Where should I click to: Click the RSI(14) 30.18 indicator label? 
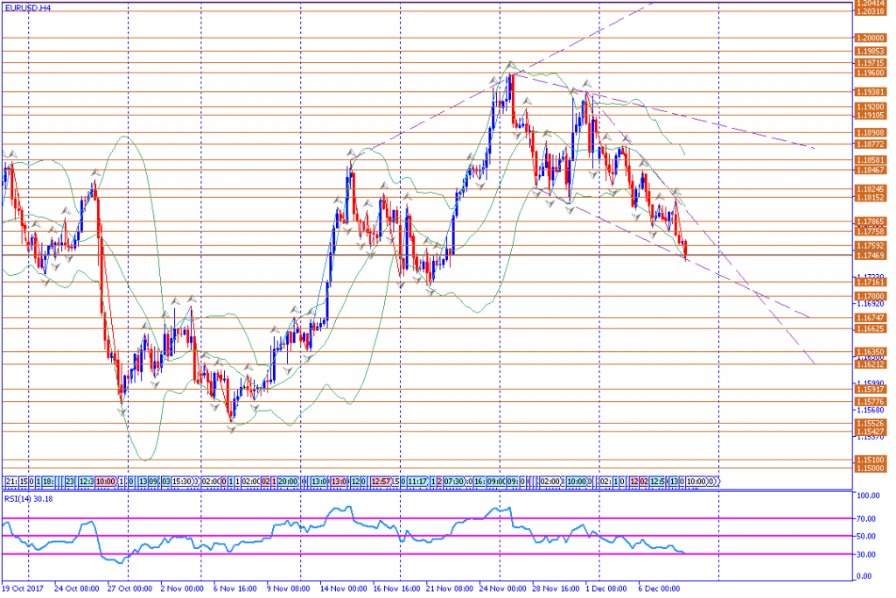pyautogui.click(x=28, y=499)
